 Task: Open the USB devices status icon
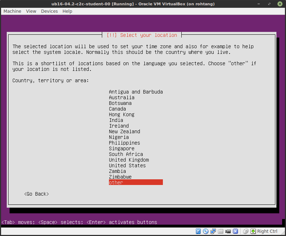[x=235, y=231]
